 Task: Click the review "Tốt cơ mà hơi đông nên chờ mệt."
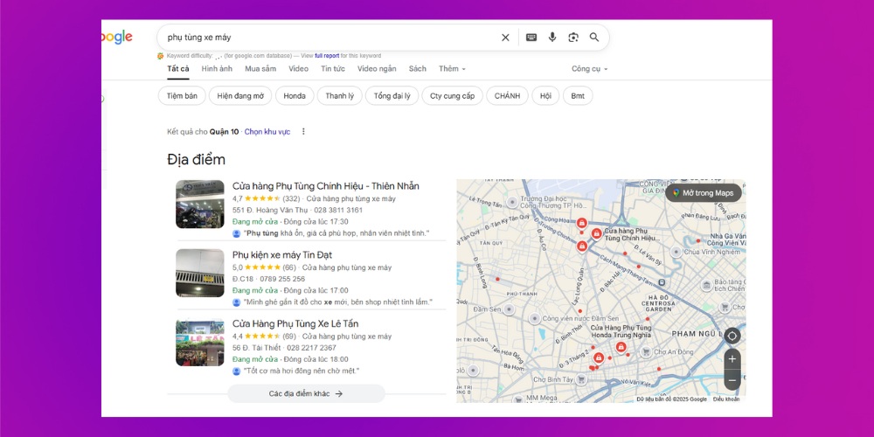pos(302,371)
